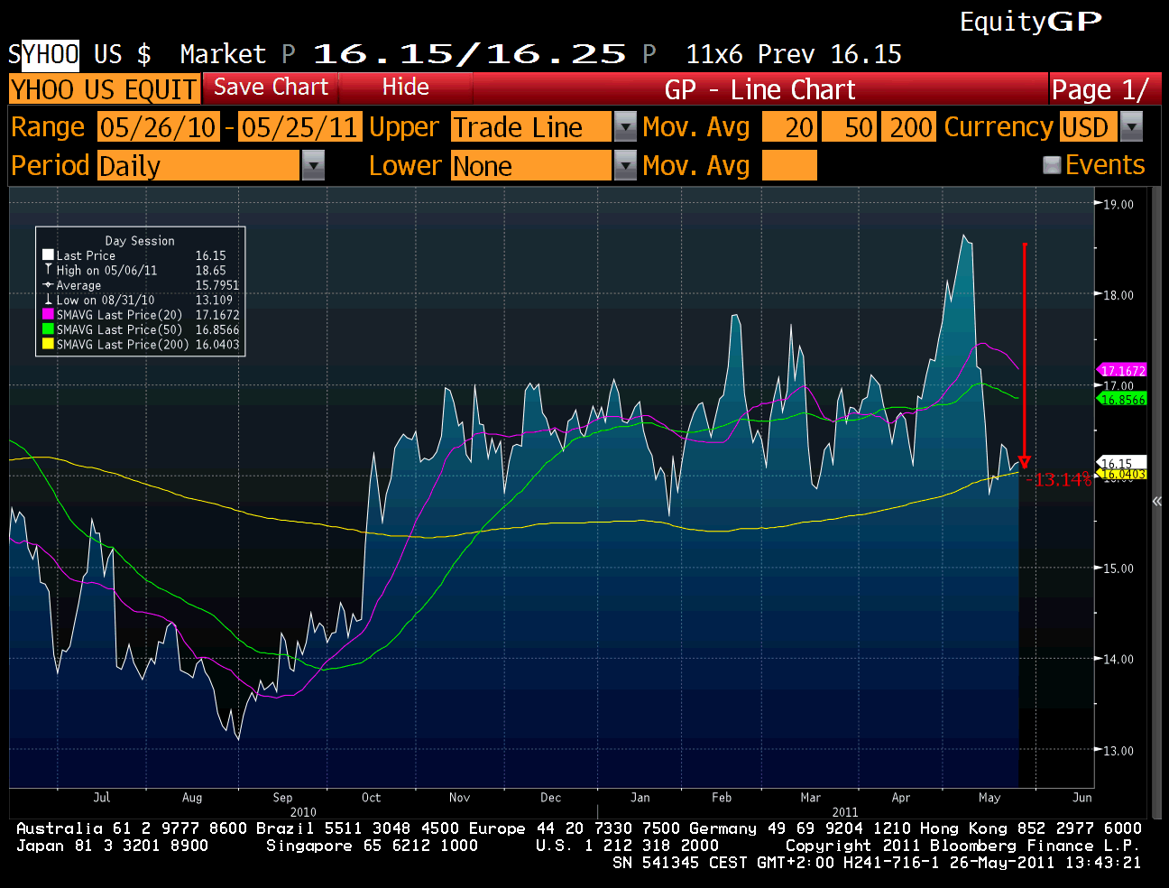This screenshot has width=1169, height=888.
Task: Click the May x-axis month label
Action: point(990,798)
